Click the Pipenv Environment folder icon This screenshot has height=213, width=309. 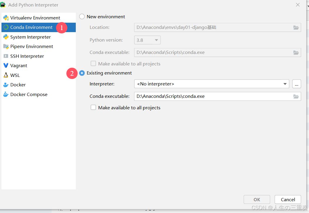[x=6, y=47]
